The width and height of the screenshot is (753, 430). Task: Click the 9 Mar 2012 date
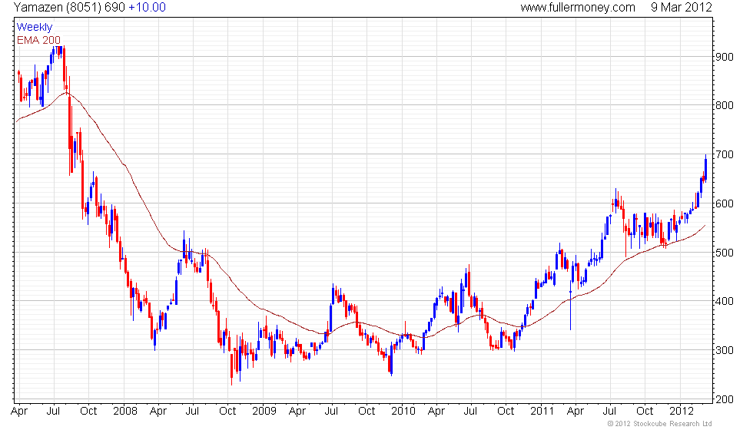[681, 7]
